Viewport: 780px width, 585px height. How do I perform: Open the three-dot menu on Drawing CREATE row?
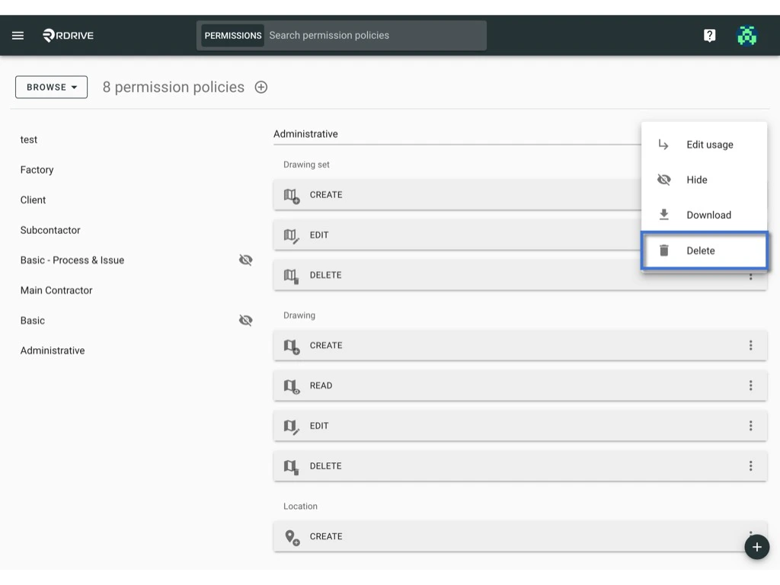point(751,345)
